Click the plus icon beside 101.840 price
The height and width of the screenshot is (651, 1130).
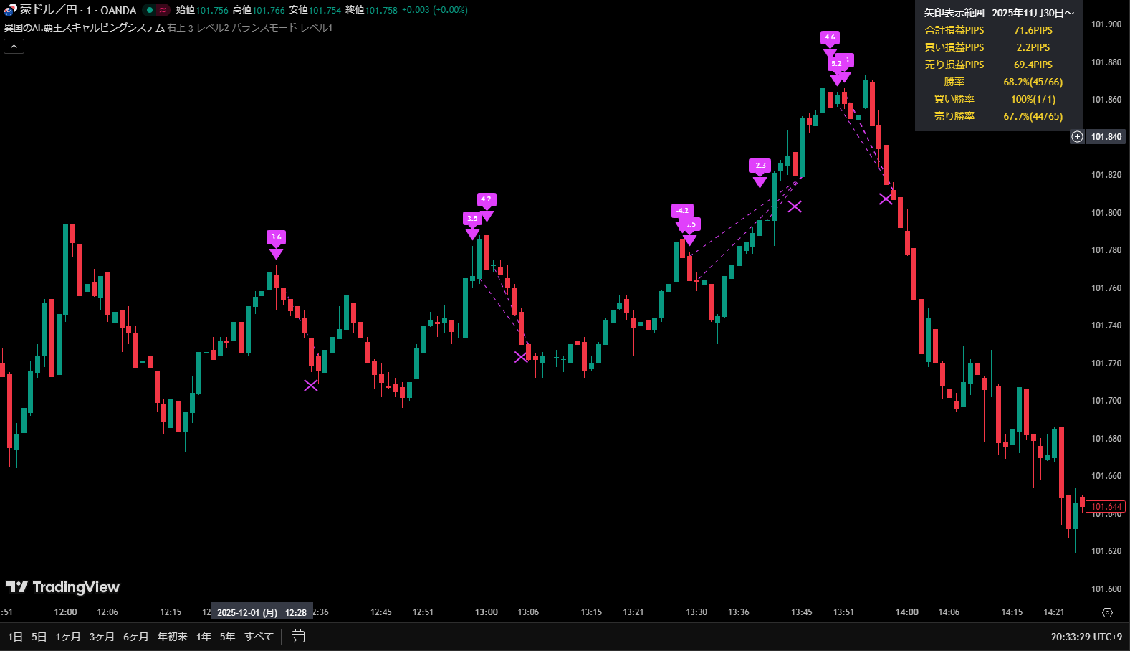1077,137
